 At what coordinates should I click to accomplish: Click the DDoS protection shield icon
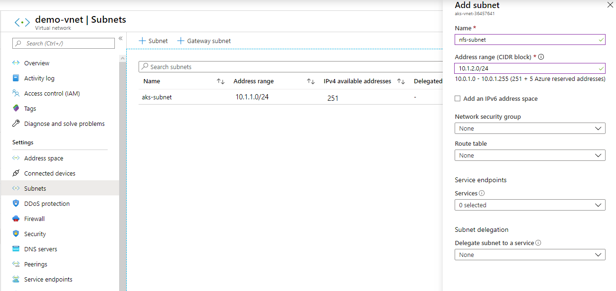tap(16, 203)
